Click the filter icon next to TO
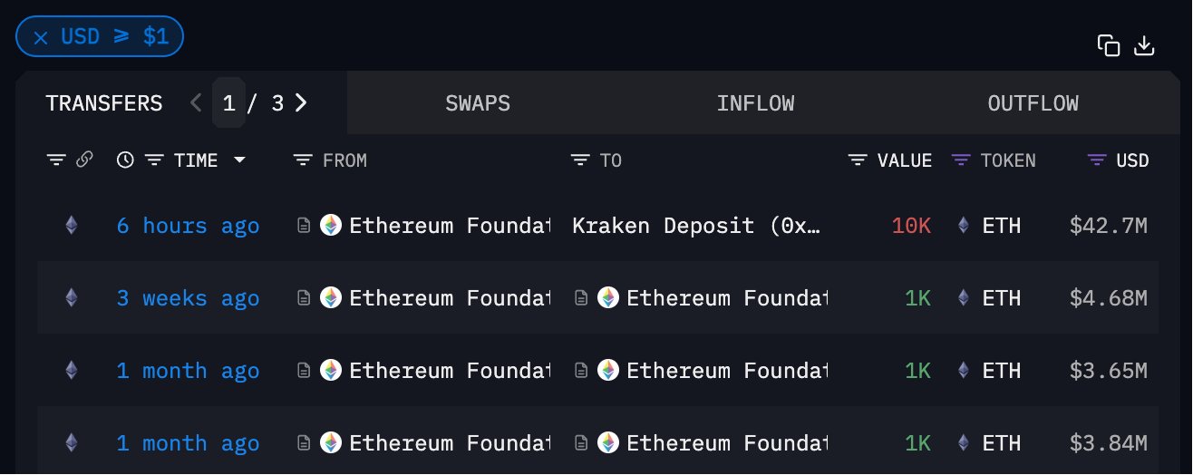 coord(581,160)
